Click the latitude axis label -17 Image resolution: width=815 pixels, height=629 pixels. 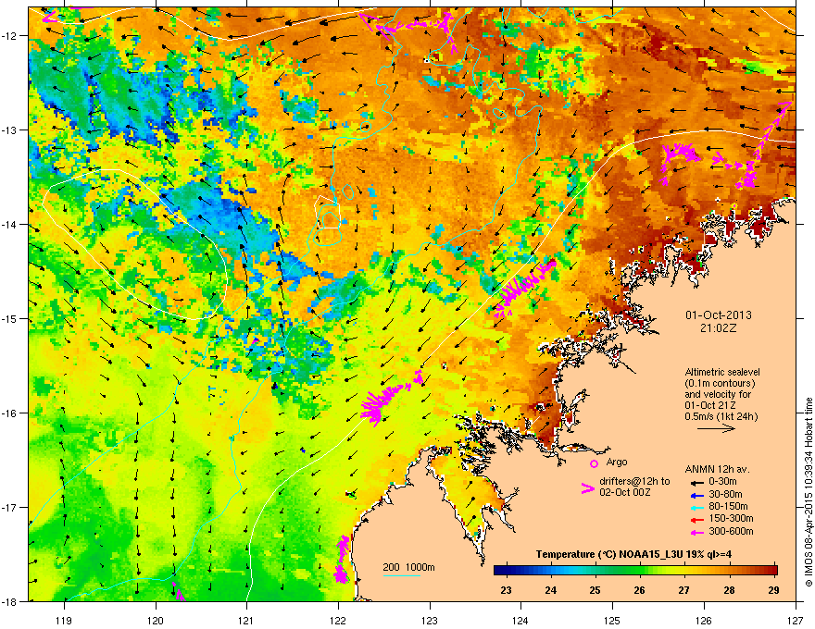pyautogui.click(x=9, y=507)
